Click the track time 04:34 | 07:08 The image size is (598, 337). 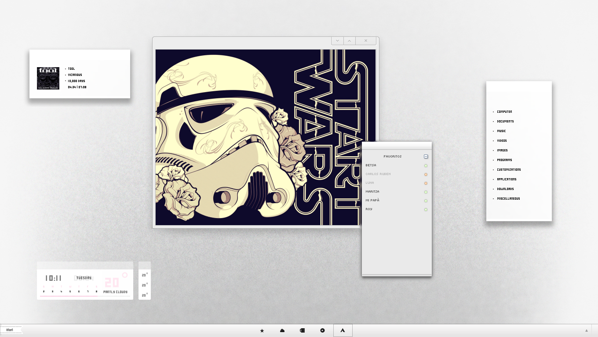click(x=77, y=87)
